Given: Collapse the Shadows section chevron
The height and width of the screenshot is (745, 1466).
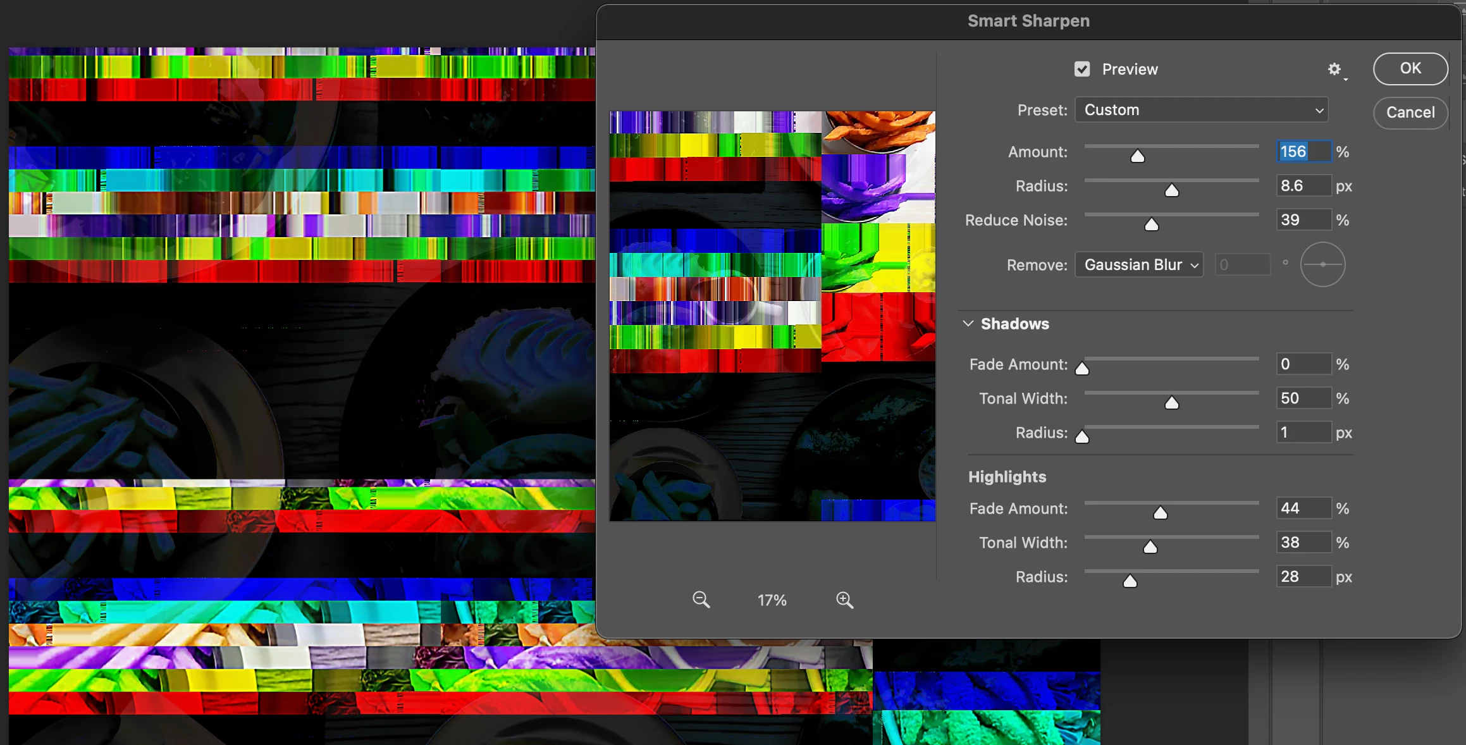Looking at the screenshot, I should (x=968, y=324).
